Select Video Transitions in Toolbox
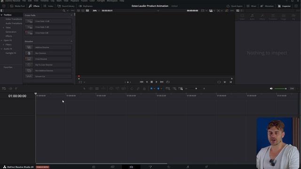The width and height of the screenshot is (301, 169). click(x=14, y=19)
